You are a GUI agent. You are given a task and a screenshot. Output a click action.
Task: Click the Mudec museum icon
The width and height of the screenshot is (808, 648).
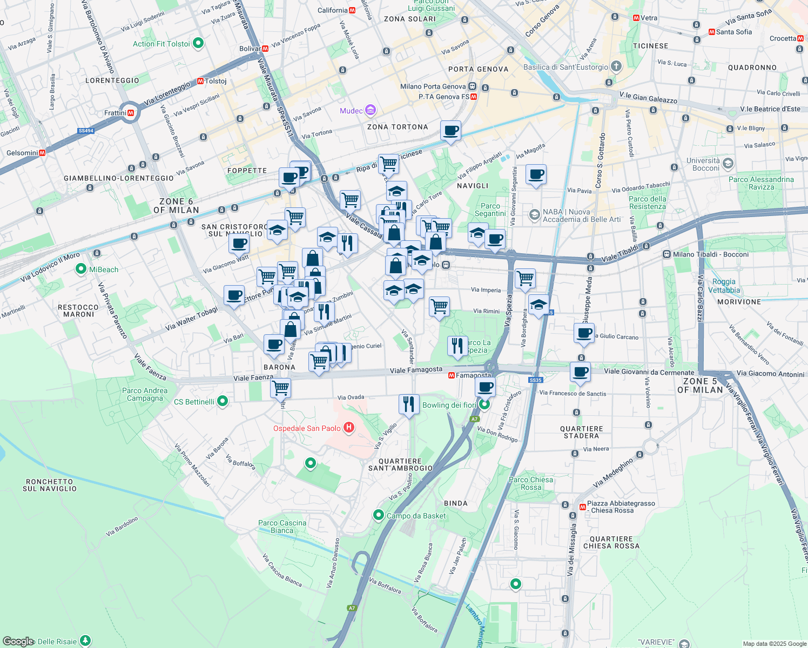click(369, 110)
